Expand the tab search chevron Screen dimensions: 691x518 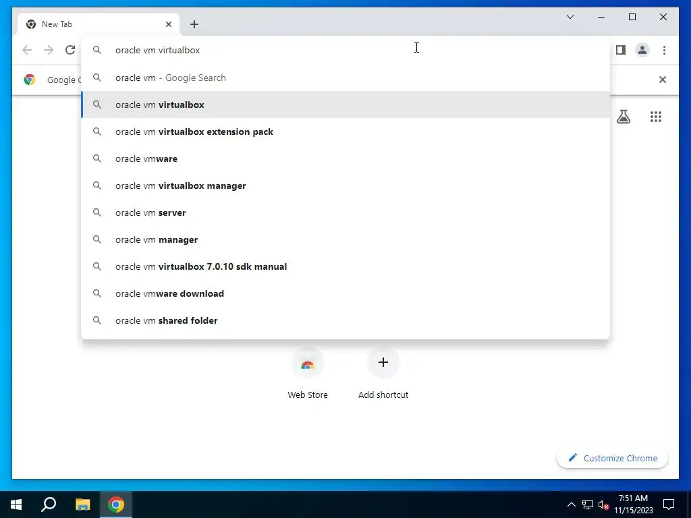tap(570, 17)
